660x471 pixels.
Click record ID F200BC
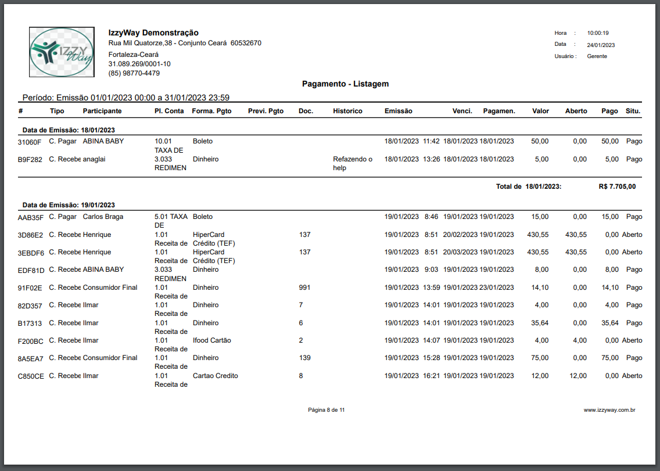pyautogui.click(x=30, y=341)
